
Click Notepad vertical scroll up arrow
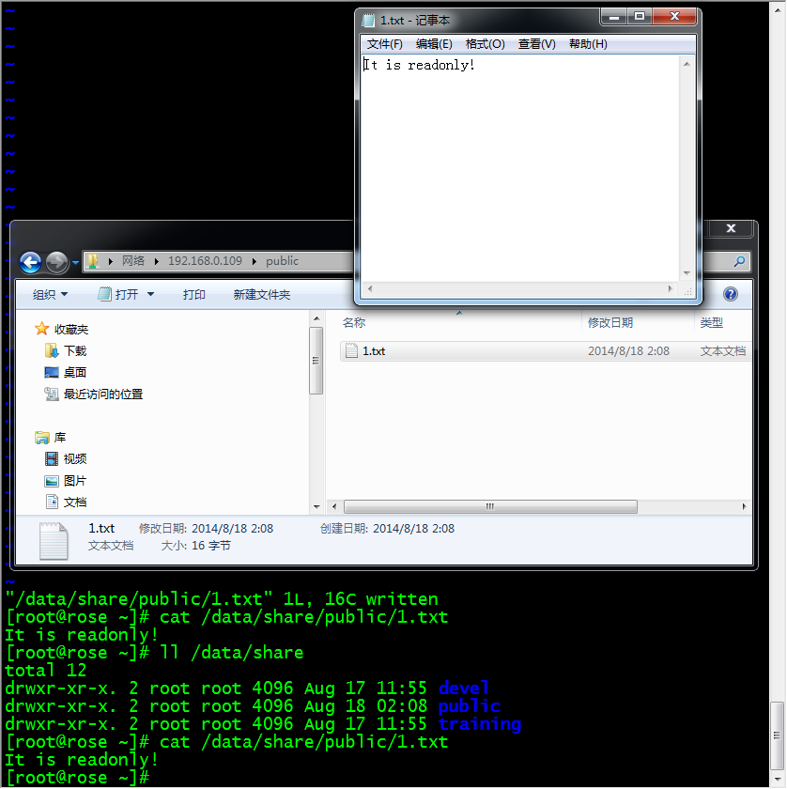click(x=687, y=64)
